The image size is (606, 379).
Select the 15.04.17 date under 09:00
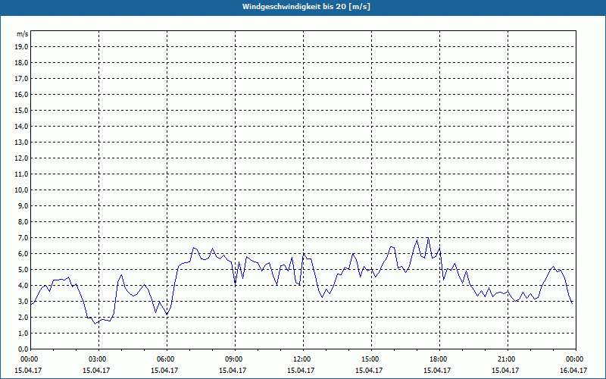click(233, 370)
